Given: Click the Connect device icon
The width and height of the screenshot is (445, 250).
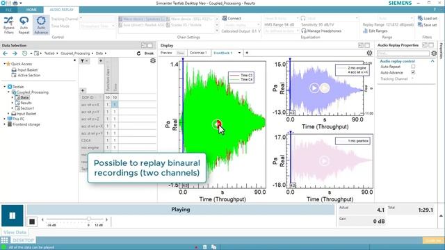Looking at the screenshot, I should point(224,18).
